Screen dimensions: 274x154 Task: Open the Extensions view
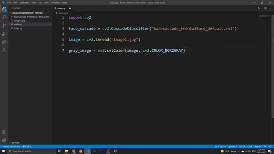(4, 42)
